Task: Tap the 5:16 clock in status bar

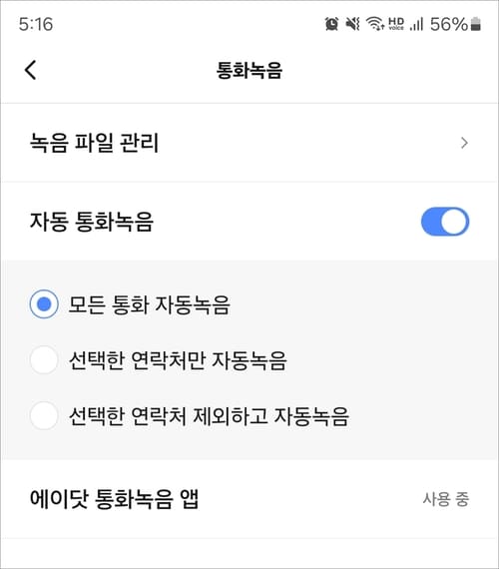Action: (36, 24)
